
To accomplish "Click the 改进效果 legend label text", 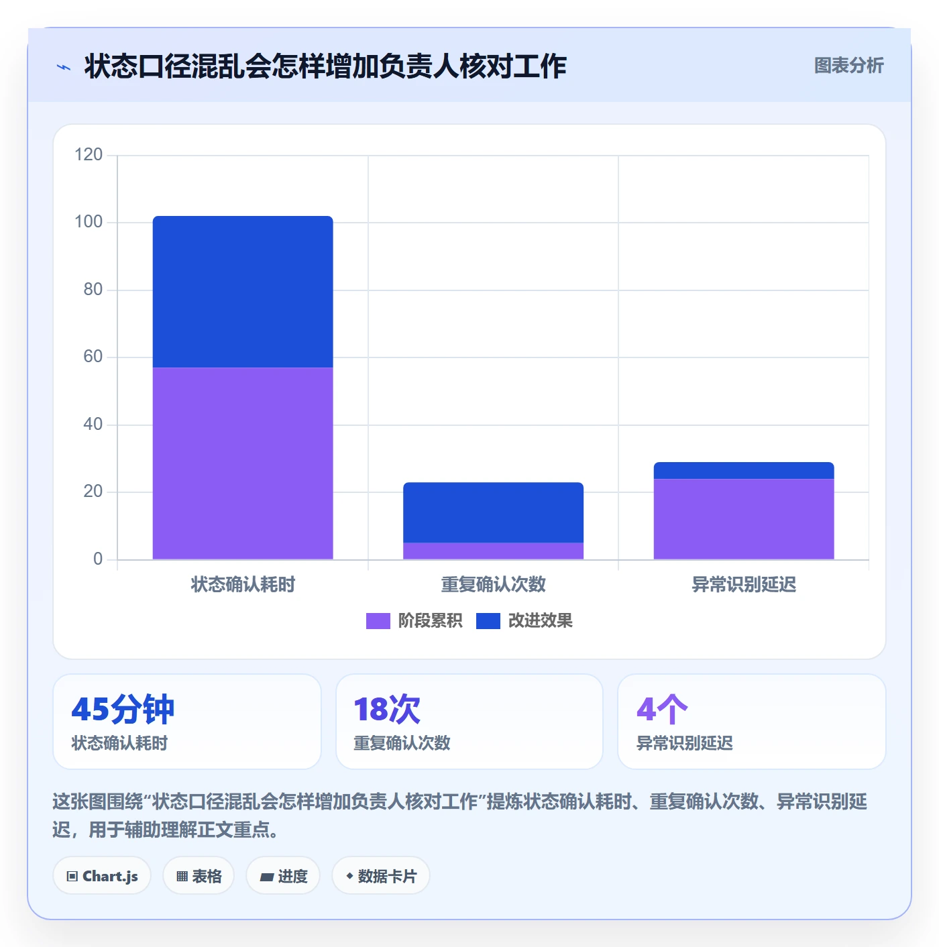I will pyautogui.click(x=540, y=621).
